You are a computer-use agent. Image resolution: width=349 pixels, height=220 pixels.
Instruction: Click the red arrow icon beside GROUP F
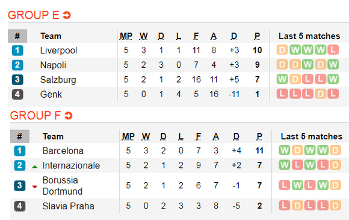(69, 116)
